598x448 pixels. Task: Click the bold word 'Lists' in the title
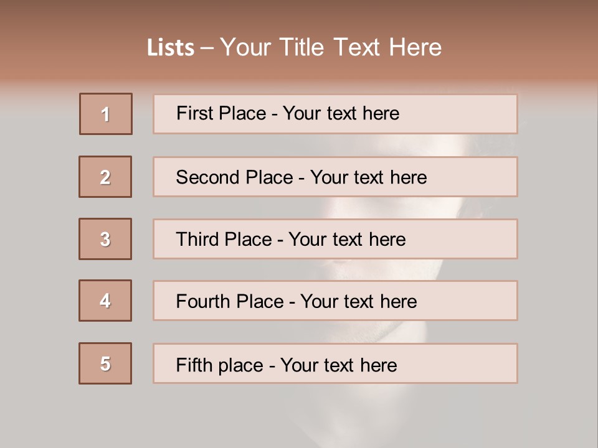point(171,48)
